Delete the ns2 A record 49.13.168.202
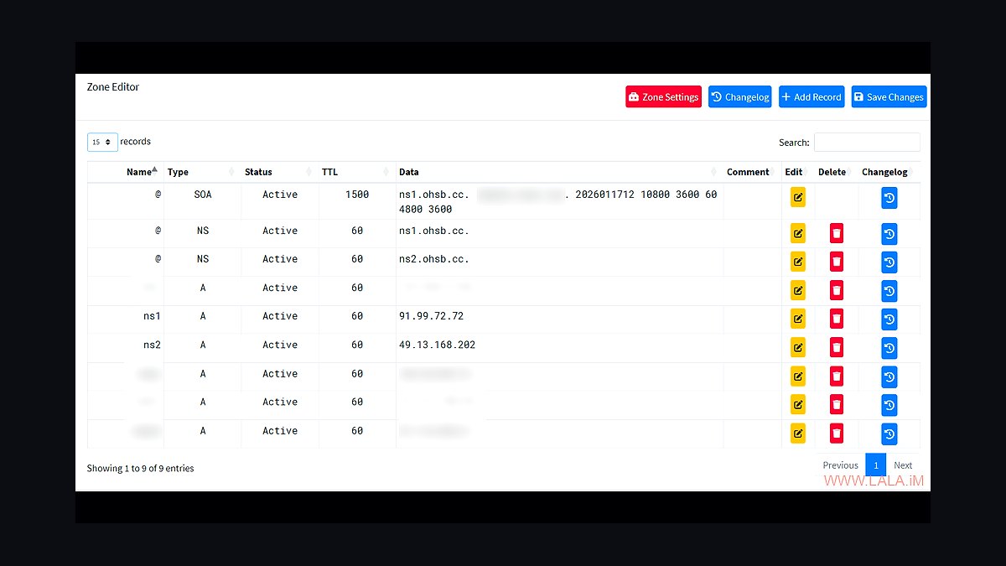Viewport: 1006px width, 566px height. click(836, 348)
